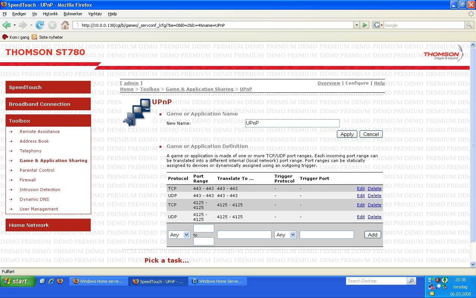The width and height of the screenshot is (476, 298).
Task: Open Intrusion Detection in Toolbox
Action: point(40,190)
